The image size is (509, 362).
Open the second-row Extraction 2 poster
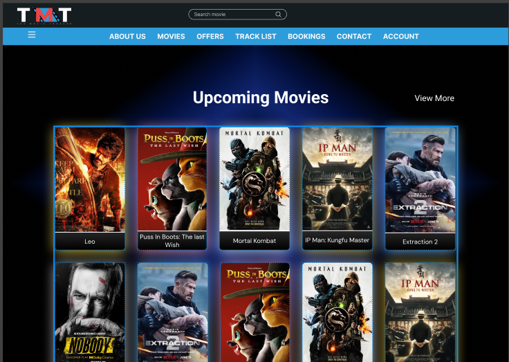point(172,312)
